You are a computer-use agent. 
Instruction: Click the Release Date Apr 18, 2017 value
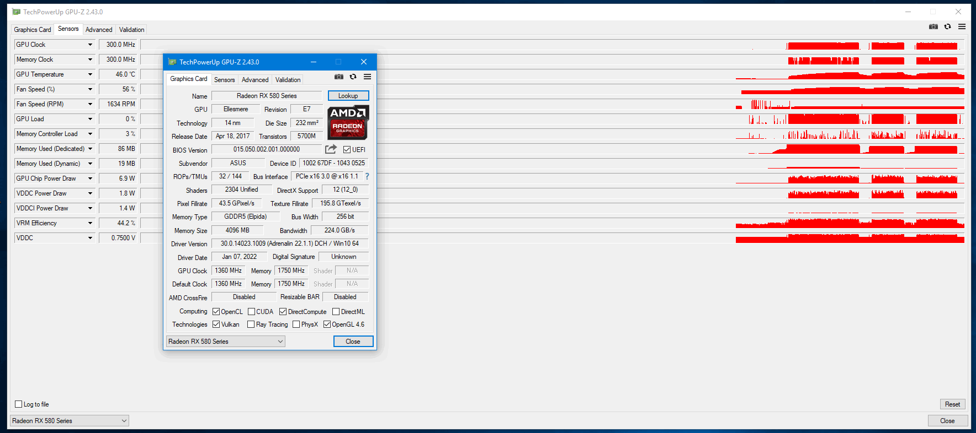pos(232,136)
